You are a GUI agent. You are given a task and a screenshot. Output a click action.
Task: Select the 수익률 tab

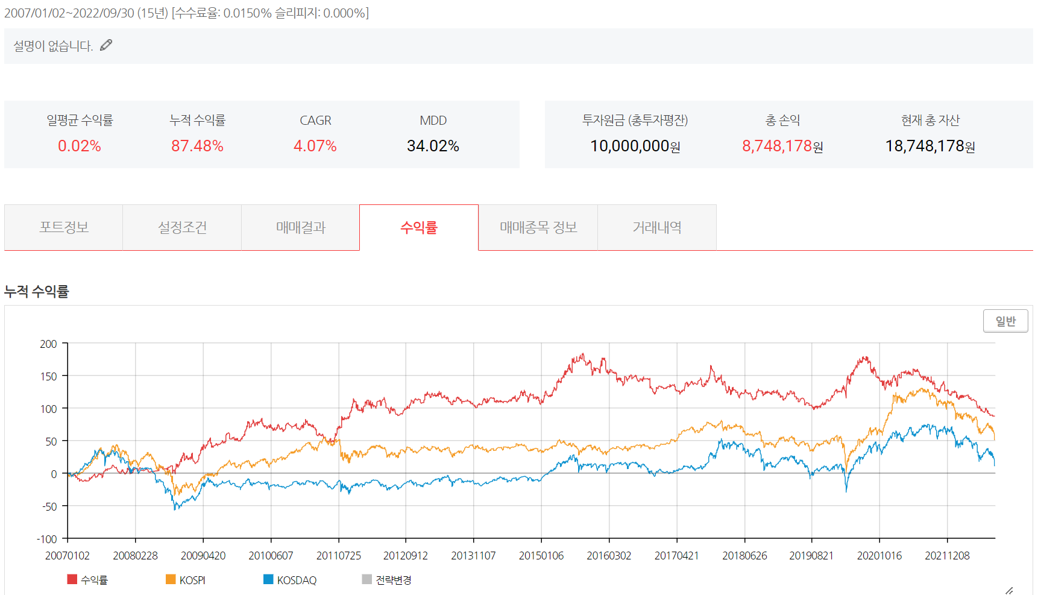pos(419,227)
